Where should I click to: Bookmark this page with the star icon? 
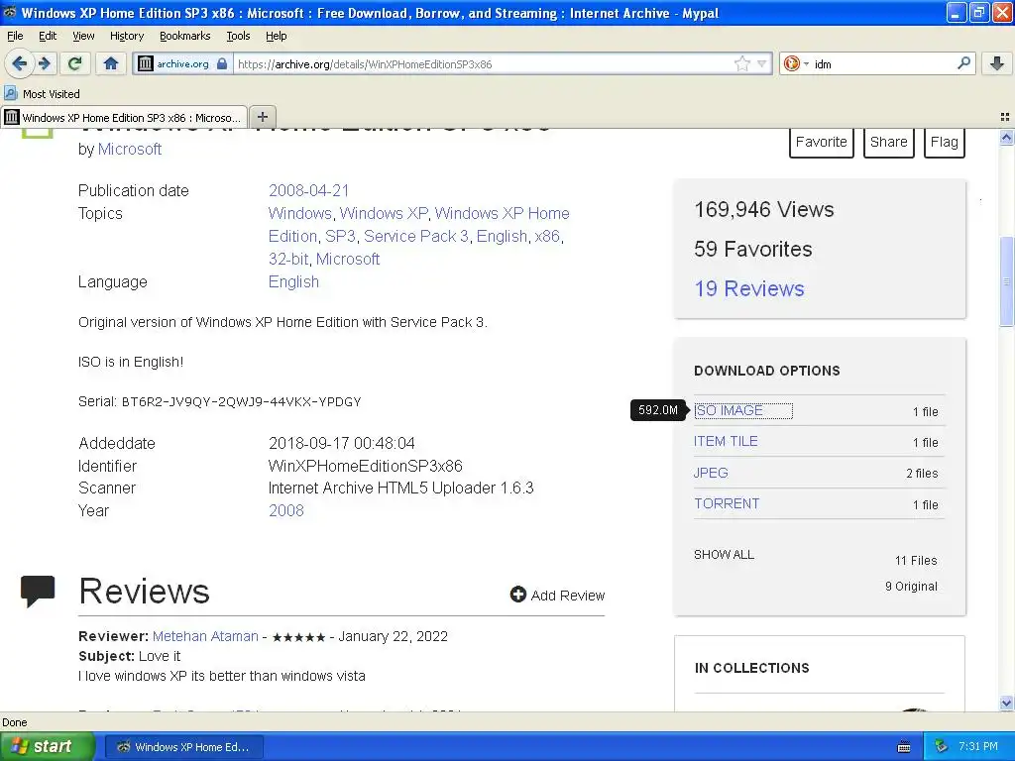(x=741, y=63)
